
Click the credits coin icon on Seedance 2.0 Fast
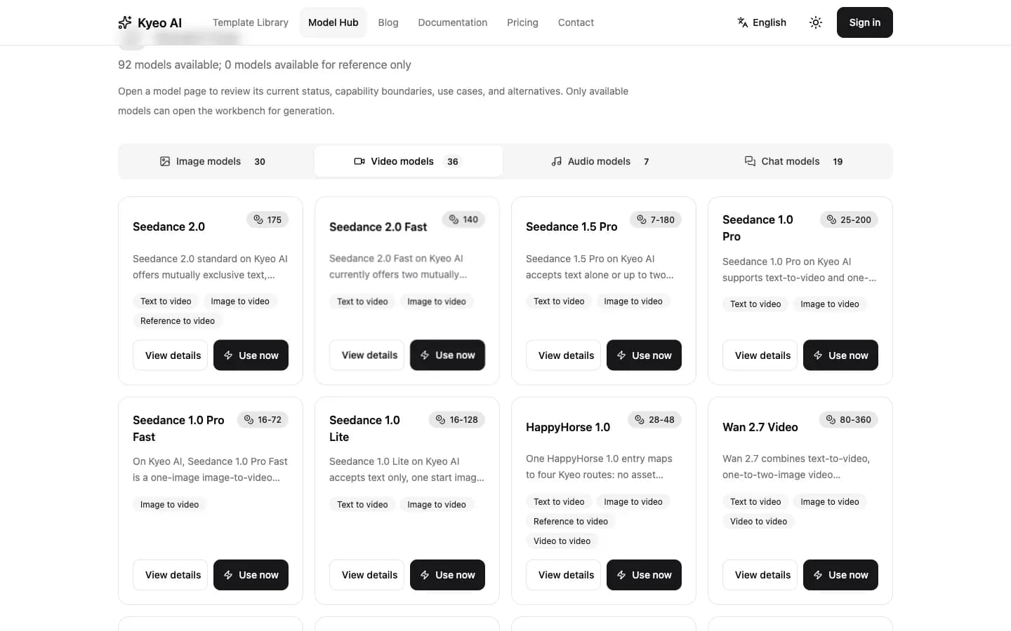click(454, 219)
